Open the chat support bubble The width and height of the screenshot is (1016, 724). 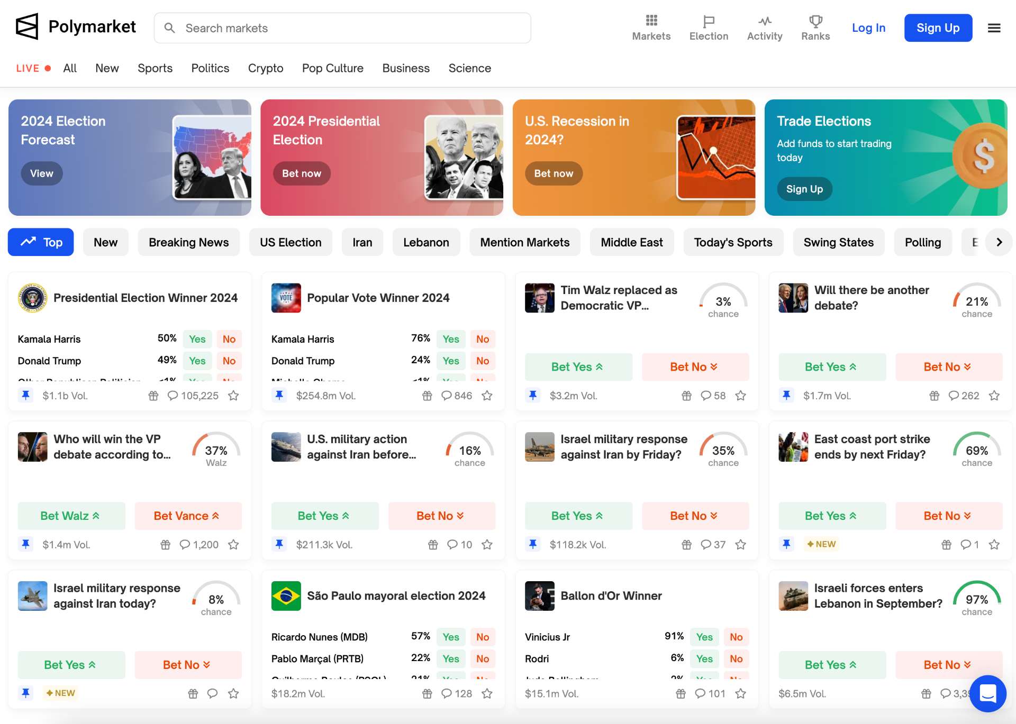(987, 693)
